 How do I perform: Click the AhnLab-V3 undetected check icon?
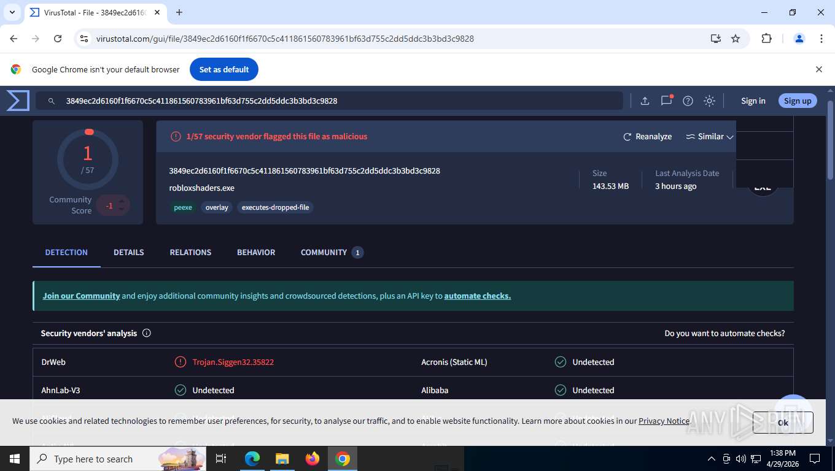coord(181,390)
